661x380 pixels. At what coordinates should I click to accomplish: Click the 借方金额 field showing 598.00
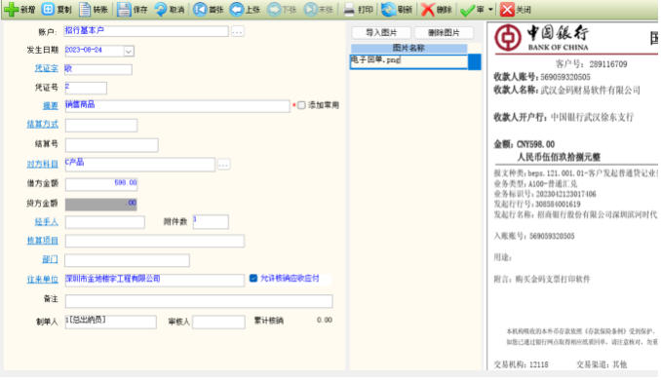(101, 184)
